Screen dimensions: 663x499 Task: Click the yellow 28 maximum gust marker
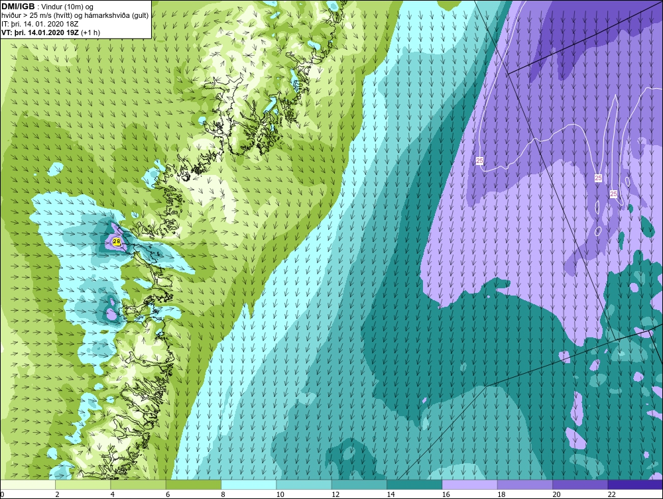click(x=117, y=242)
